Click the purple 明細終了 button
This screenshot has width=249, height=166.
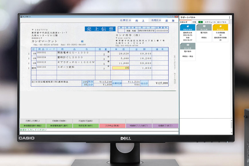tap(139, 126)
